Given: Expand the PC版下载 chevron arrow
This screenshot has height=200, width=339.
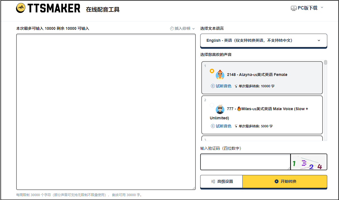Looking at the screenshot, I should [322, 8].
